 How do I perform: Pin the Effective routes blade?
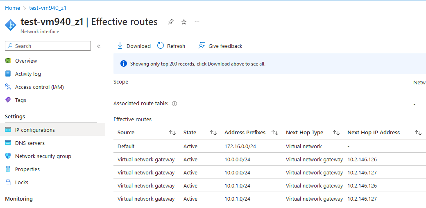171,22
